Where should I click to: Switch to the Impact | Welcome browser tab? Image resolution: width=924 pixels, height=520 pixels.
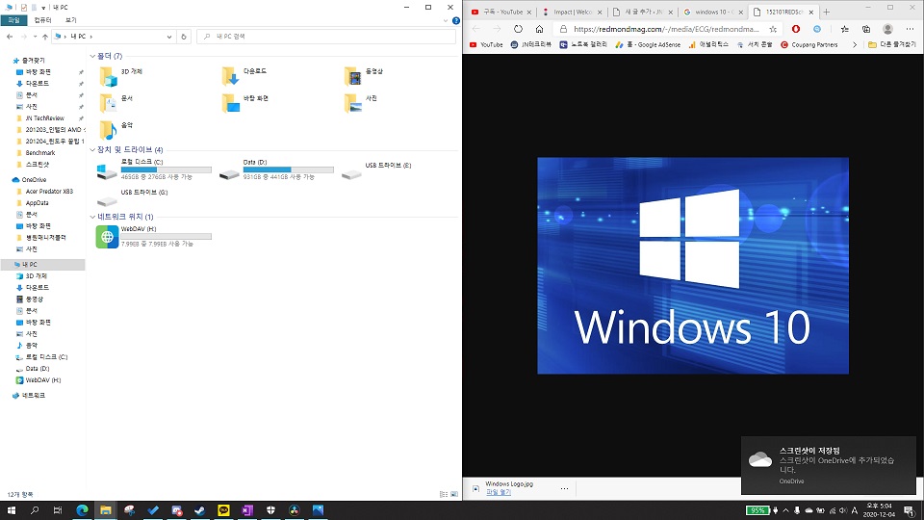(x=571, y=12)
